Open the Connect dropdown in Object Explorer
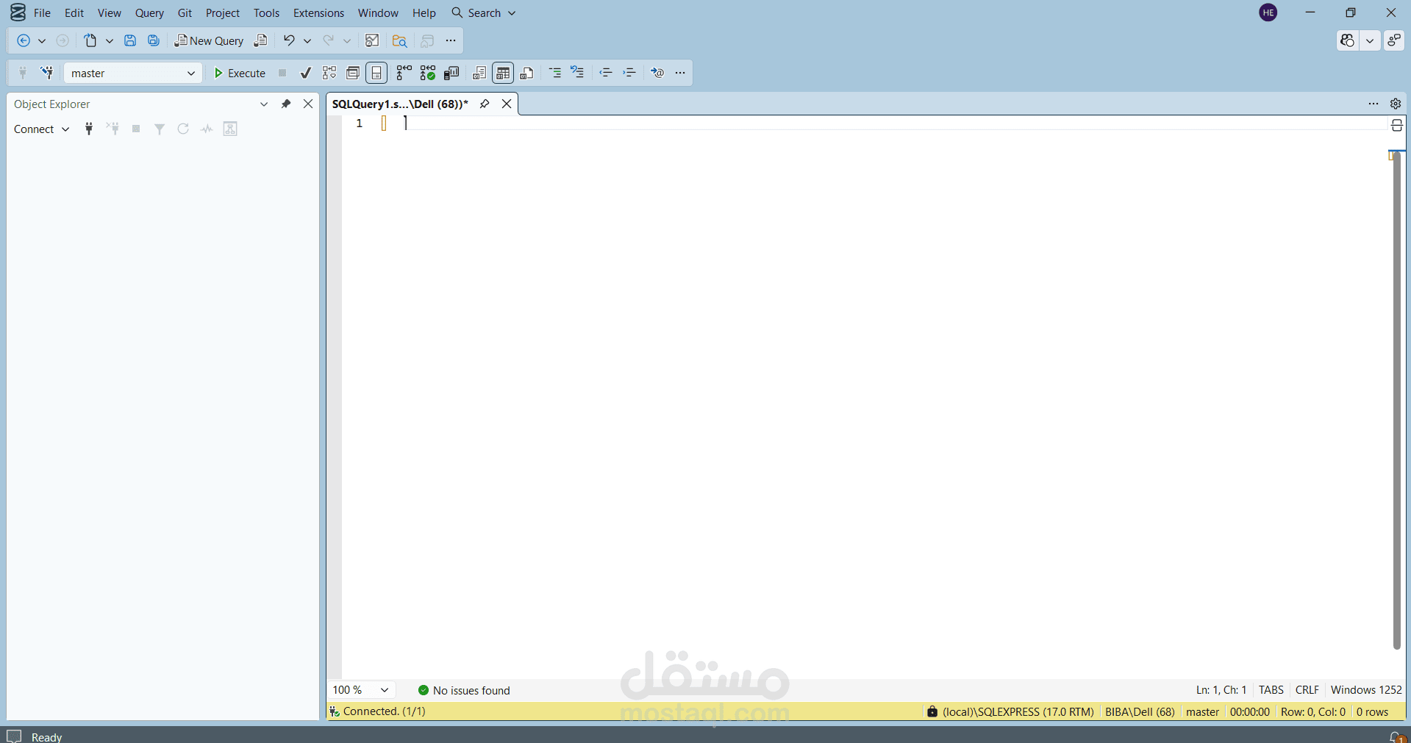 (x=41, y=129)
